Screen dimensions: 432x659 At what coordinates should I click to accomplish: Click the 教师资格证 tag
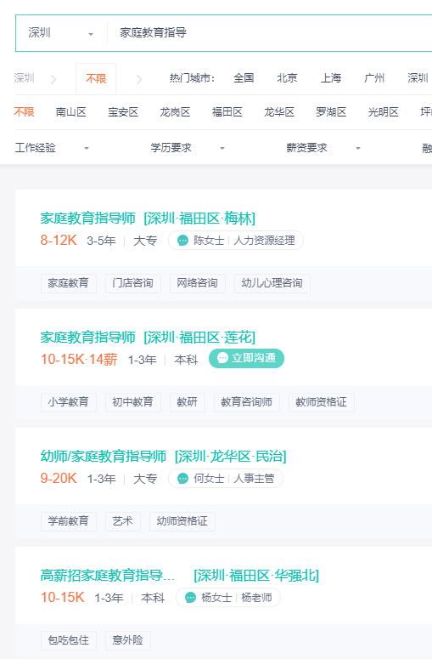pos(322,402)
